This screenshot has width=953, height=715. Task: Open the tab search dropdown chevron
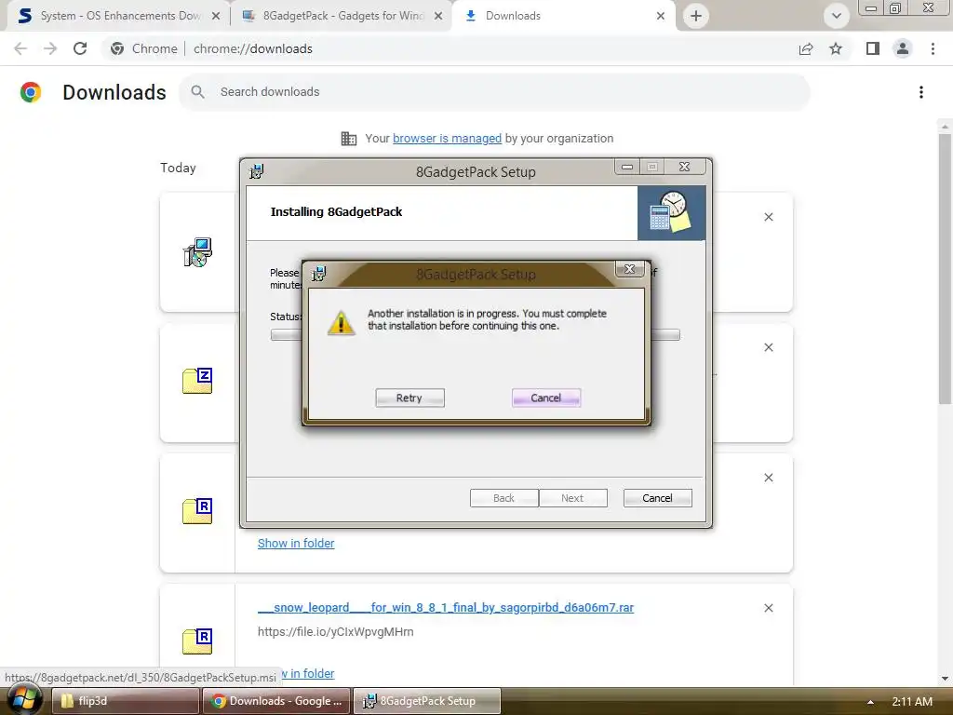click(837, 16)
